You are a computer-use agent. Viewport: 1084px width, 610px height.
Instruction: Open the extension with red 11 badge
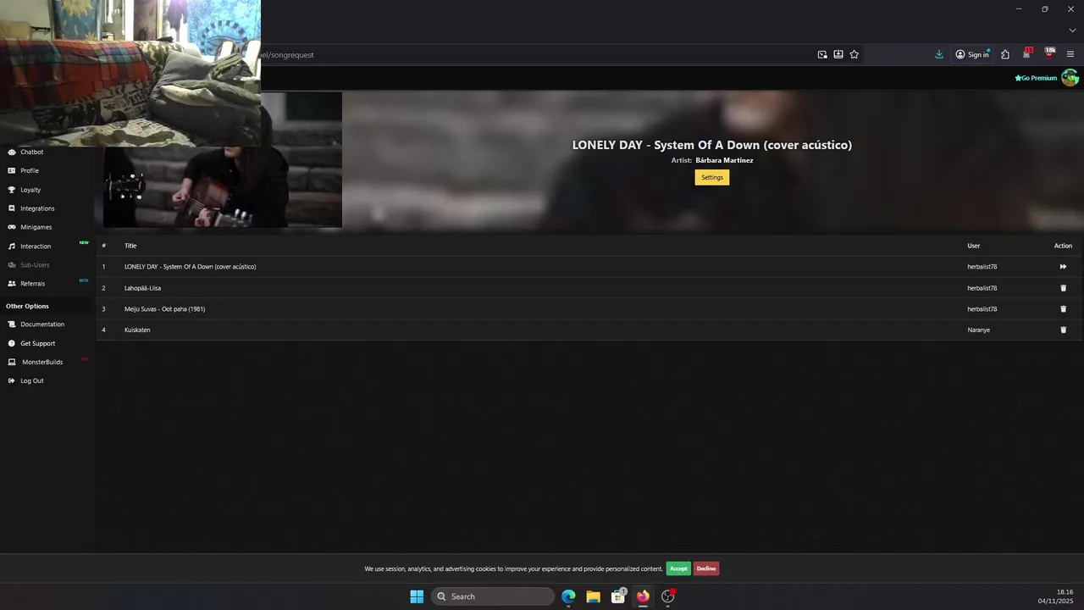tap(1027, 53)
